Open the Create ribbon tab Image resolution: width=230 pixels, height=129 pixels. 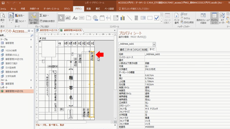pyautogui.click(x=23, y=9)
